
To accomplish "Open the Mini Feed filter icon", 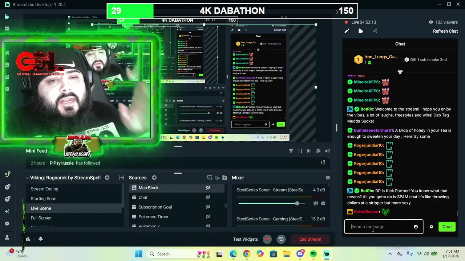I will (291, 151).
